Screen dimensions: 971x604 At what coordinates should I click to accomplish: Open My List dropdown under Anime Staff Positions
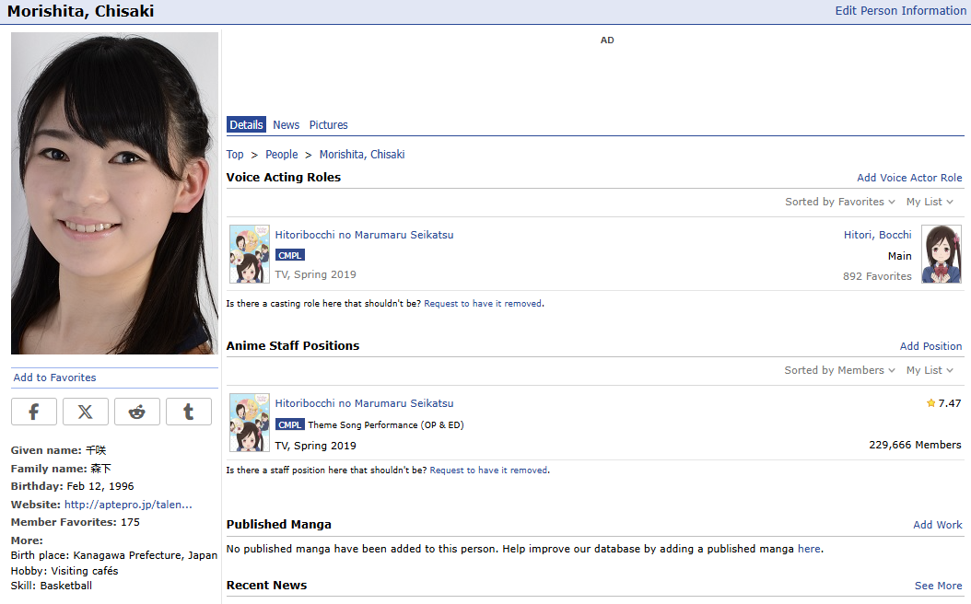pyautogui.click(x=930, y=370)
